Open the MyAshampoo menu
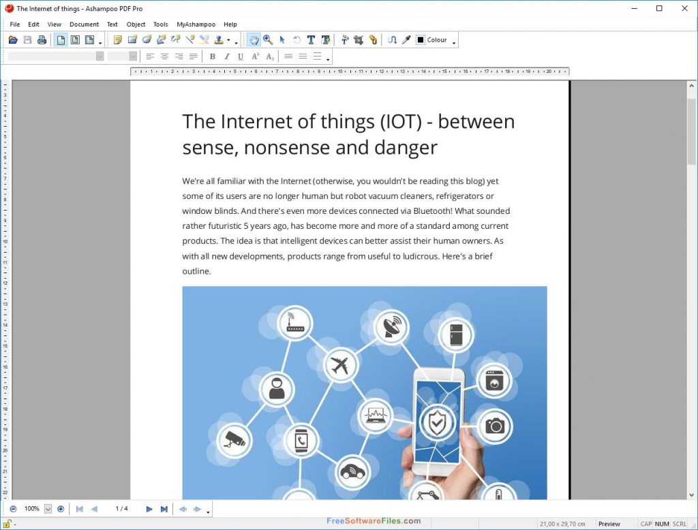The width and height of the screenshot is (698, 530). click(x=196, y=25)
